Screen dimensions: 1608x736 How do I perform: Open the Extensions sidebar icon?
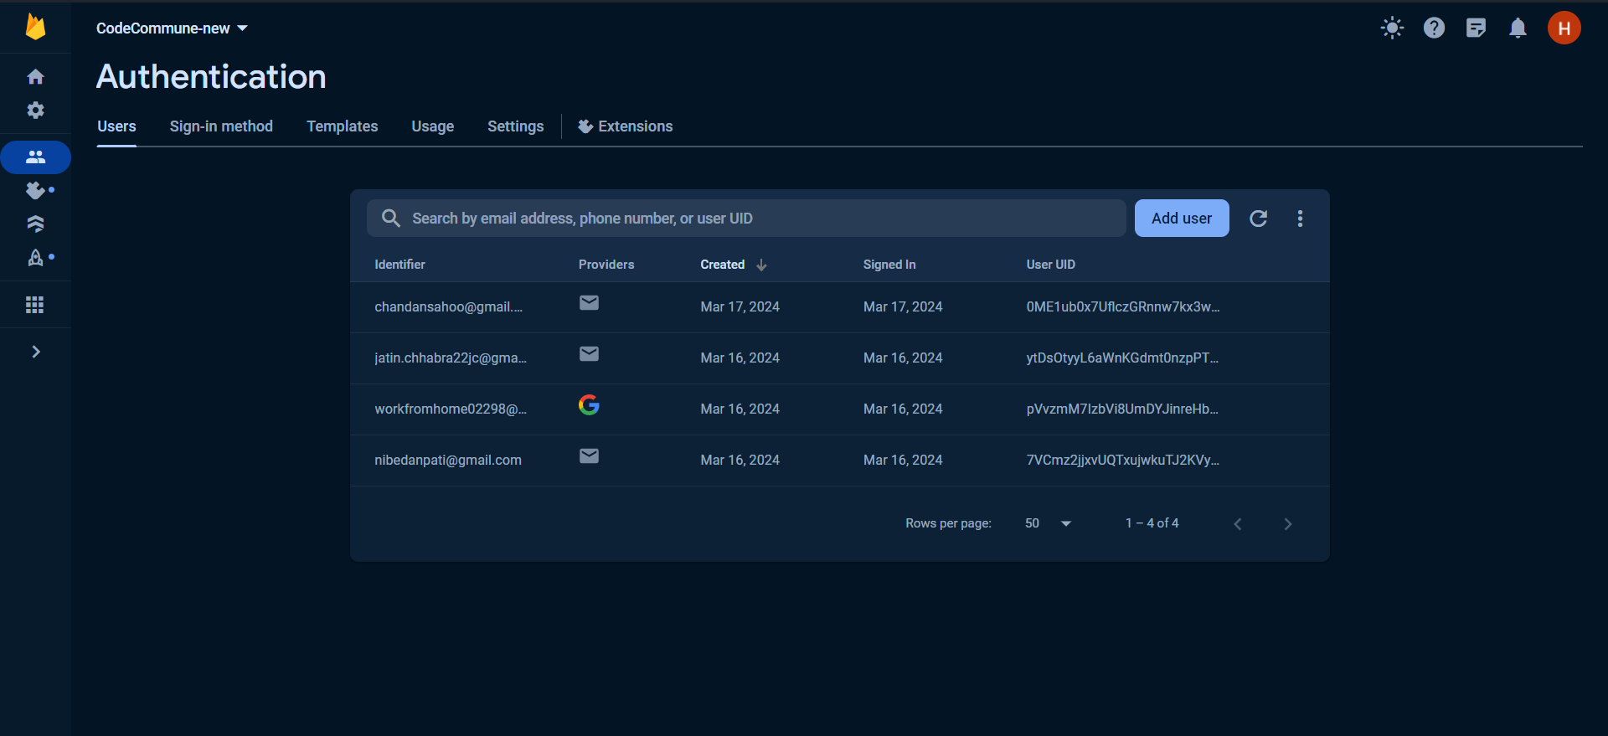[x=35, y=191]
